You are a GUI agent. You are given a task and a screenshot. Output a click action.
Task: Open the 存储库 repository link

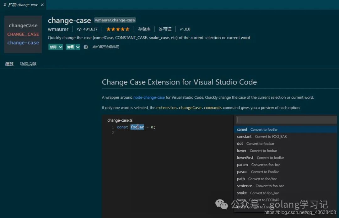click(x=144, y=29)
